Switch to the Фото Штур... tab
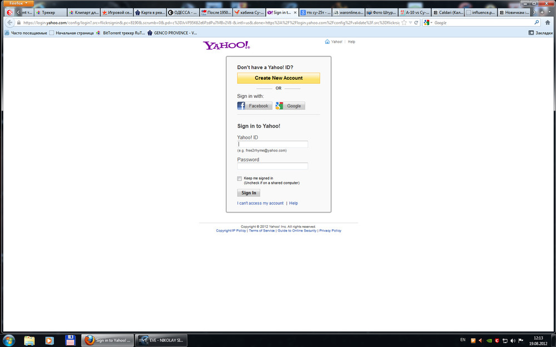The image size is (556, 347). (381, 12)
